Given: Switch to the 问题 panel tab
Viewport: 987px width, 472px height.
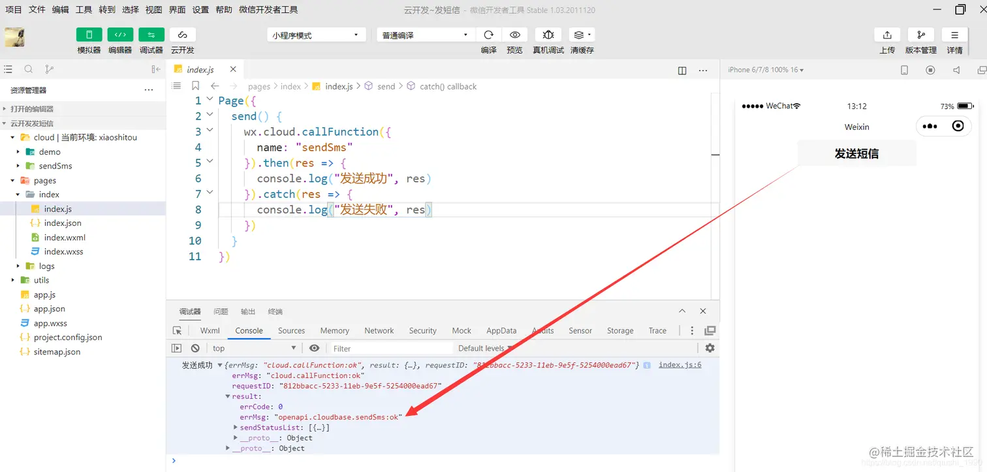Looking at the screenshot, I should pyautogui.click(x=221, y=311).
